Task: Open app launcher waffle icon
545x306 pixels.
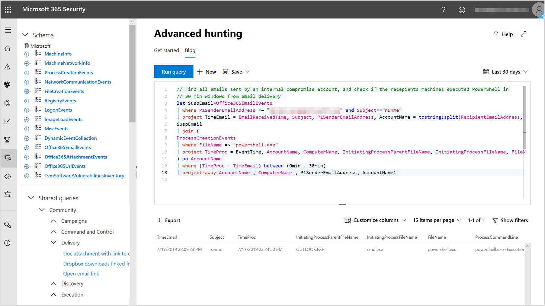Action: point(8,9)
